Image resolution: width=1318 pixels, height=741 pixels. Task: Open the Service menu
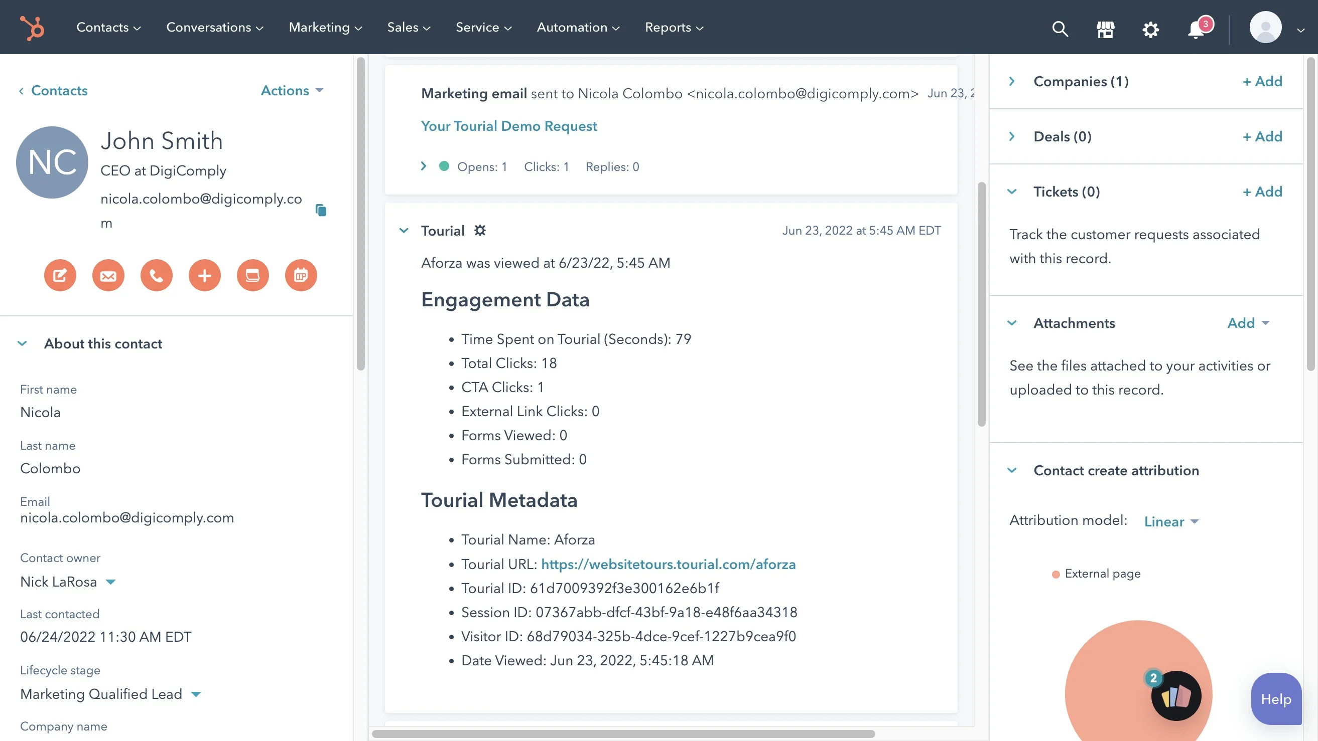tap(483, 27)
